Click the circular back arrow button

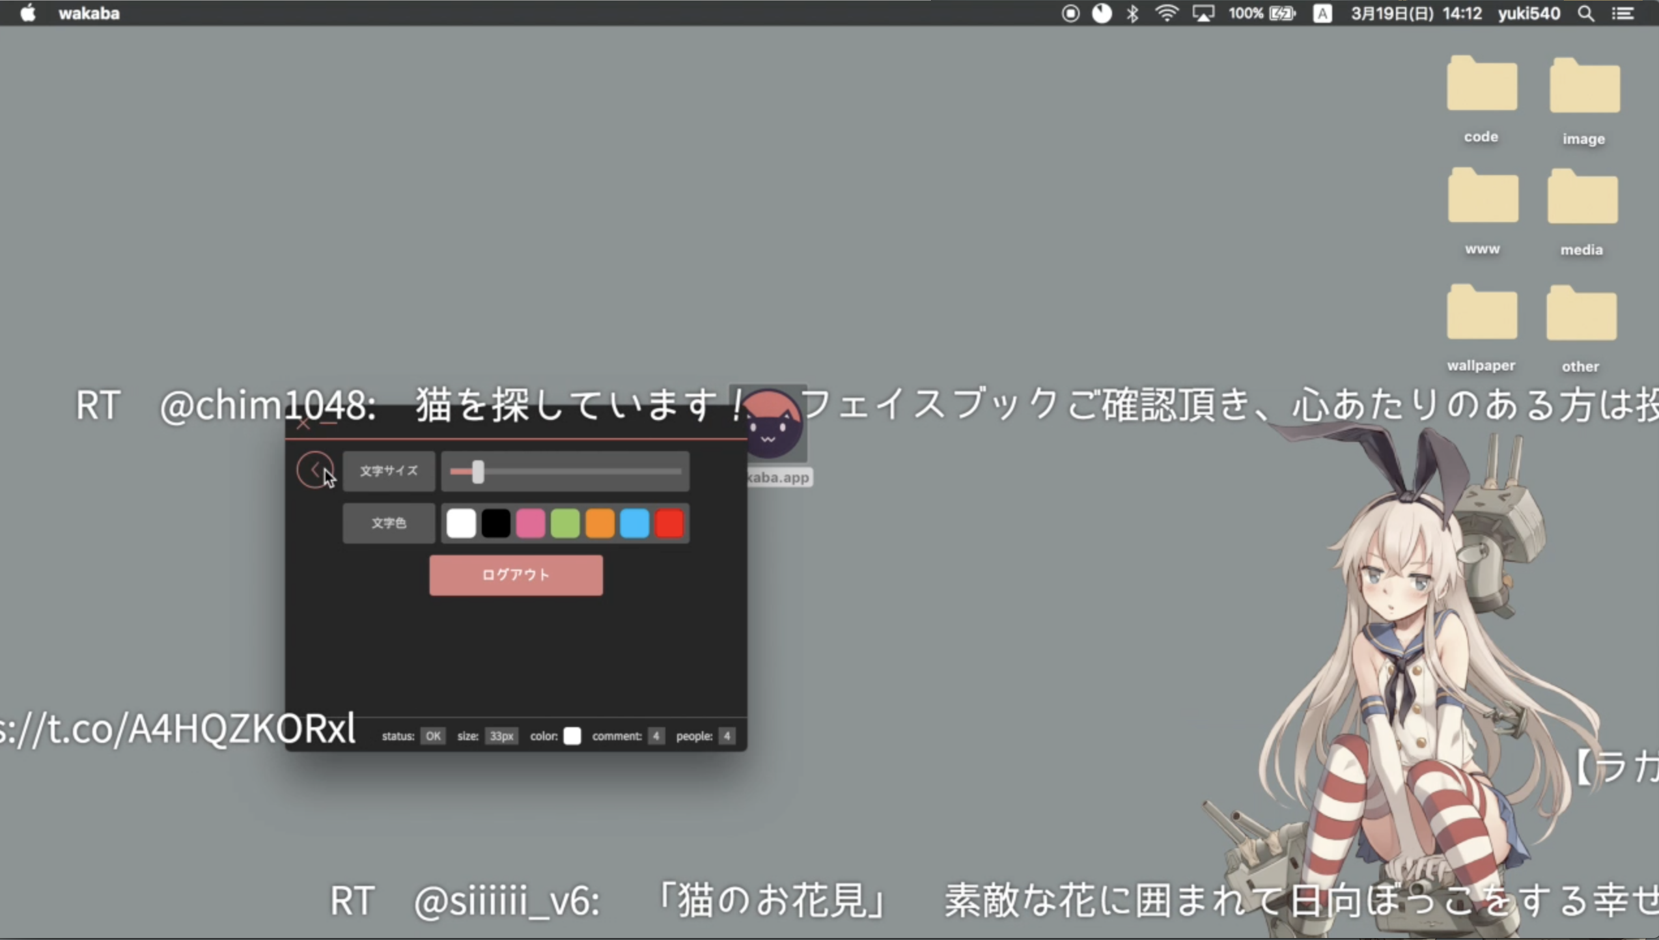(314, 469)
